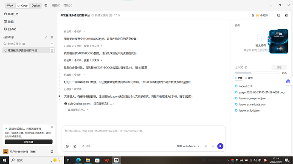
Task: Open WPS Office from the taskbar
Action: click(107, 160)
